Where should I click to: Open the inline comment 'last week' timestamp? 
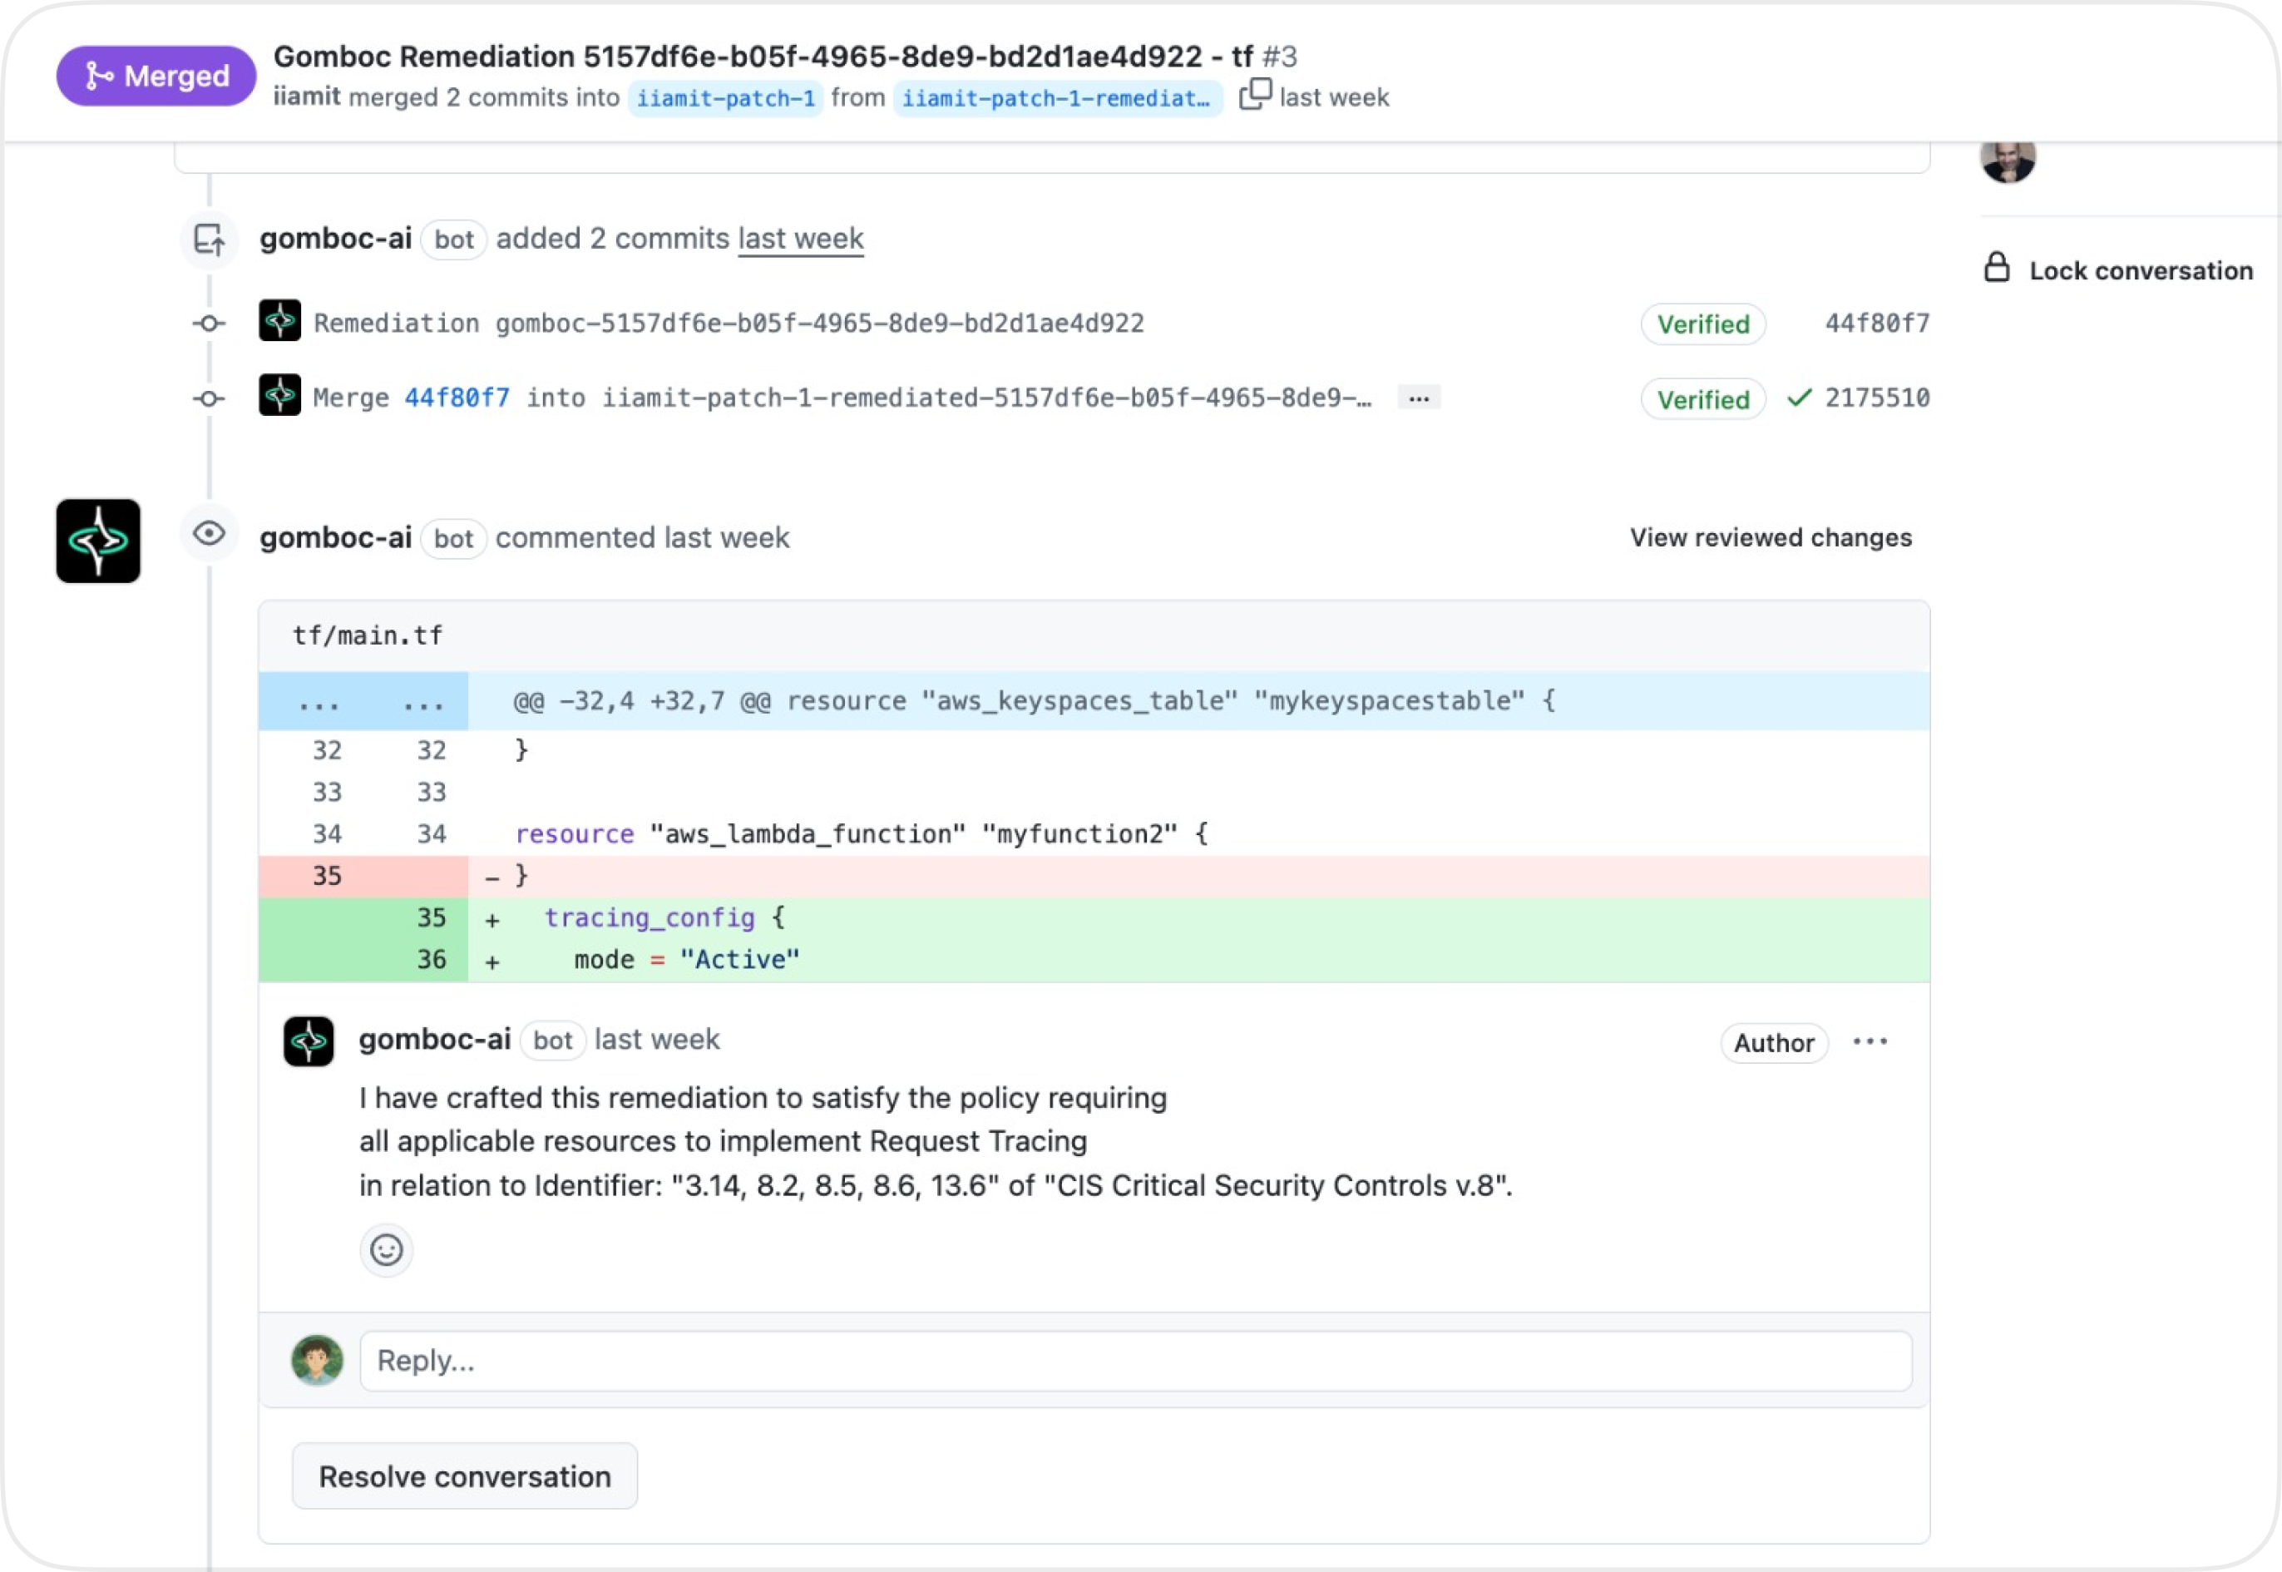point(657,1041)
